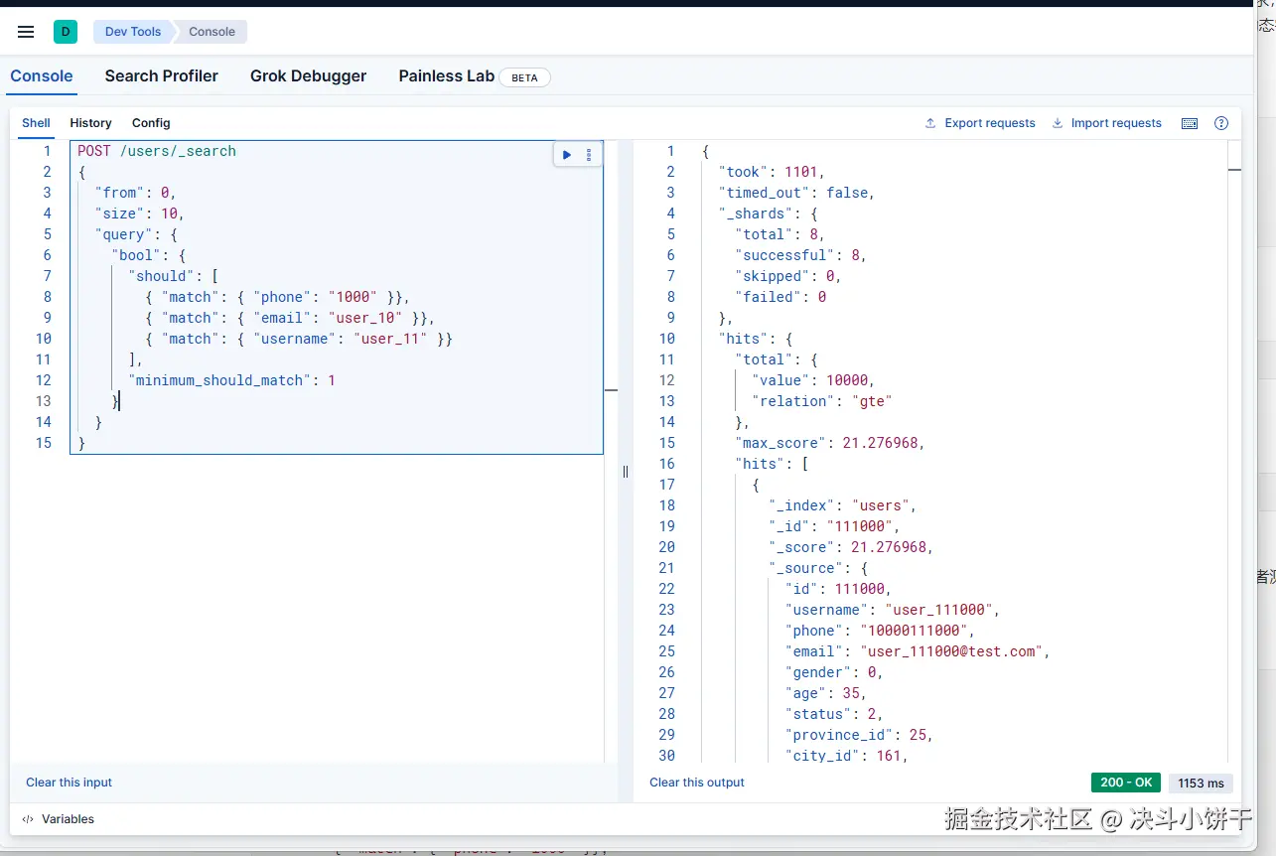Click the email user_111000@test.com line
This screenshot has width=1276, height=856.
[917, 651]
